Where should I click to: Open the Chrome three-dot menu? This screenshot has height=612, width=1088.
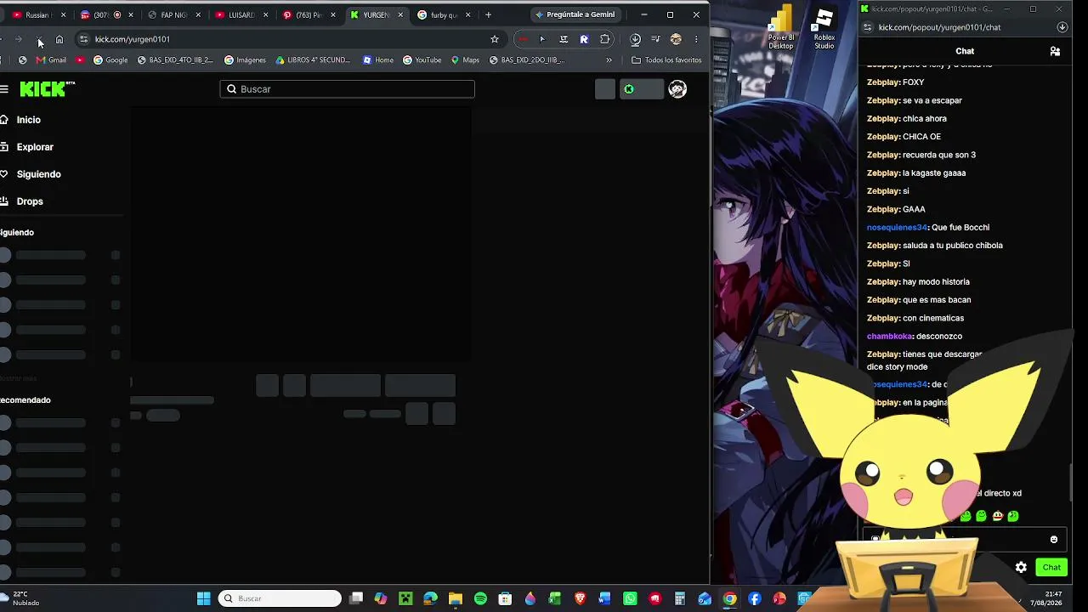696,39
